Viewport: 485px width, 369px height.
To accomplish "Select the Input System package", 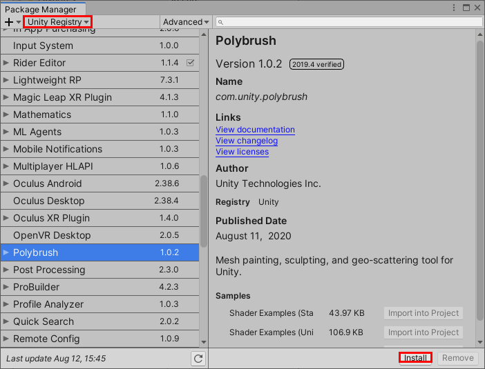I will point(43,46).
